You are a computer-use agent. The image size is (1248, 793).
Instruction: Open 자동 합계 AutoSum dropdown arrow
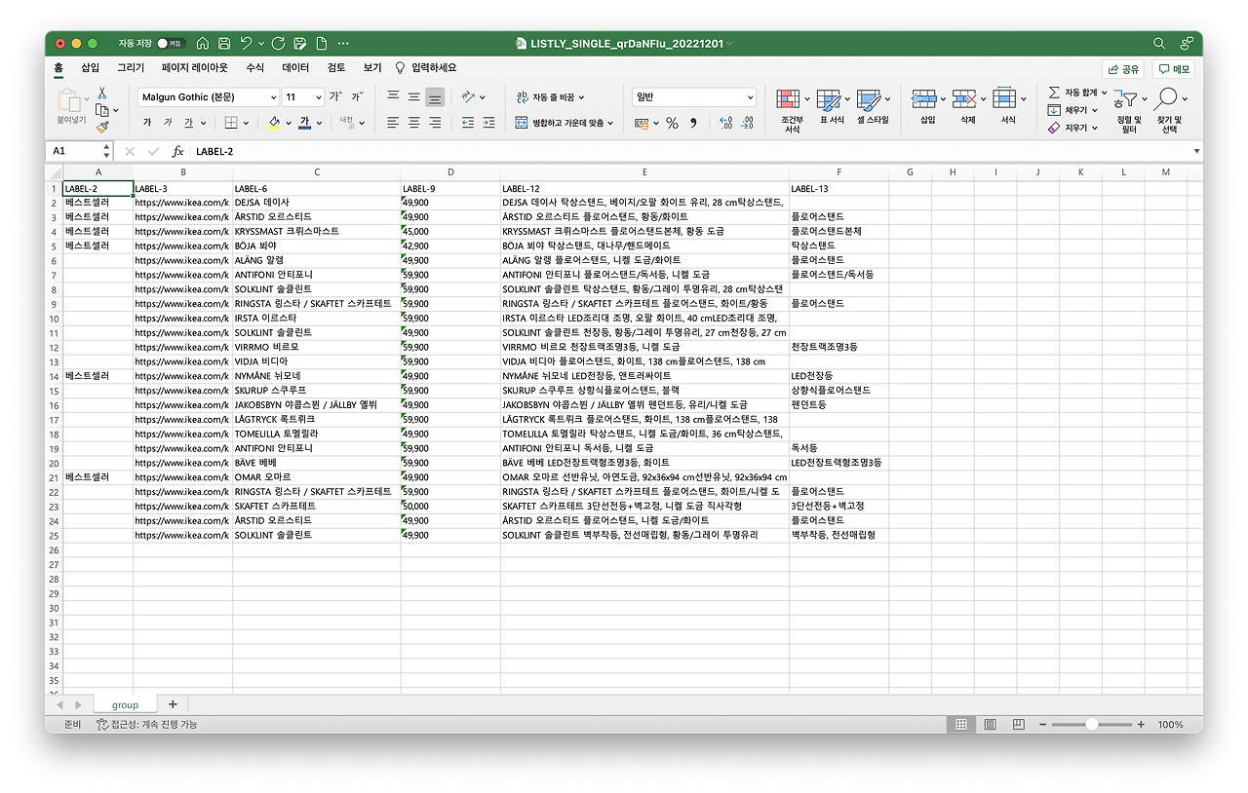pos(1103,93)
